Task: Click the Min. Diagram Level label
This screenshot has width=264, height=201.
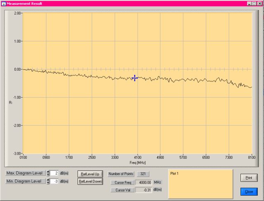Action: point(26,181)
